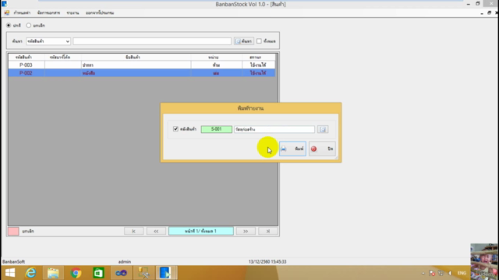Click the cyan page indicator box
The height and width of the screenshot is (280, 499).
201,231
